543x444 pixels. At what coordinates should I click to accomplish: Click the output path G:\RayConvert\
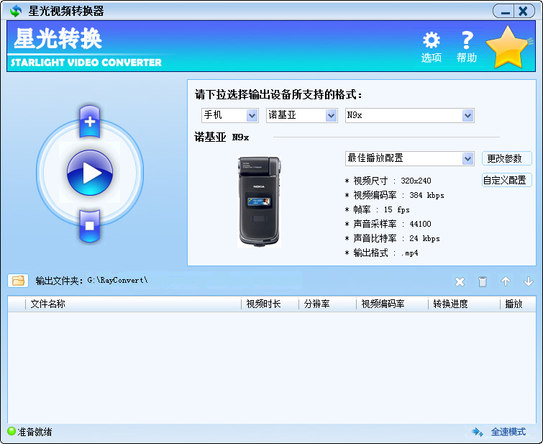click(117, 280)
